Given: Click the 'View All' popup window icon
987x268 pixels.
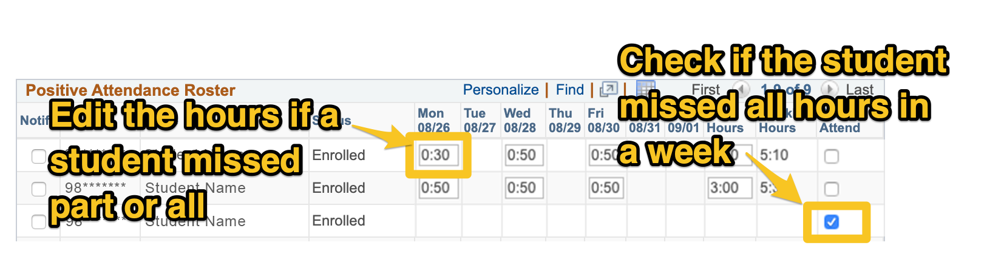Looking at the screenshot, I should point(608,90).
